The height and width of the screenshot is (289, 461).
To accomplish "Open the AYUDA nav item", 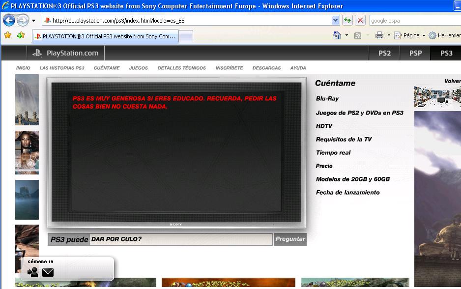I will click(x=298, y=68).
